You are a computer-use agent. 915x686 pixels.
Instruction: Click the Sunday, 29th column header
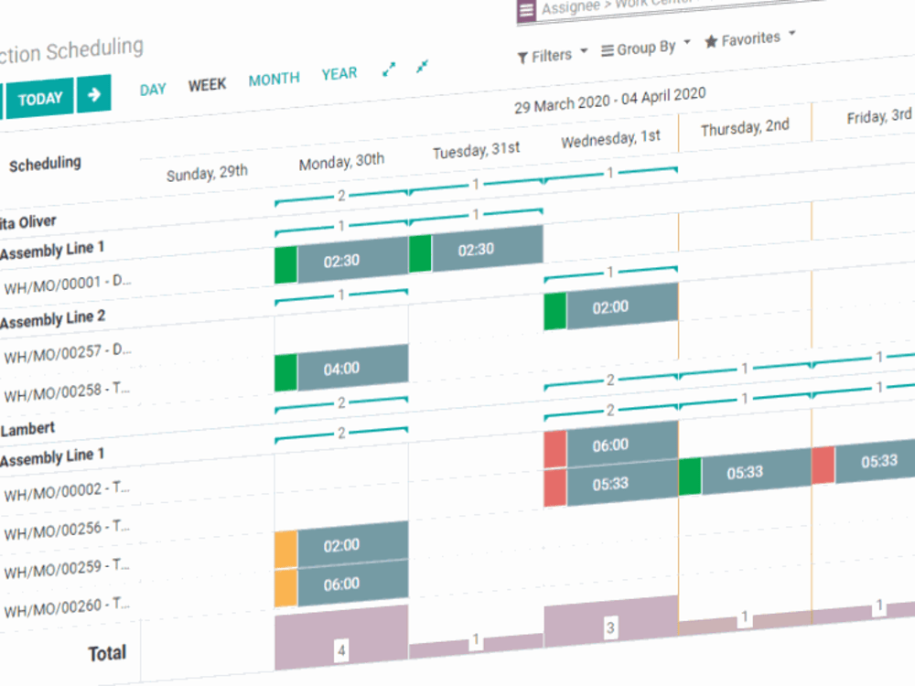tap(207, 173)
